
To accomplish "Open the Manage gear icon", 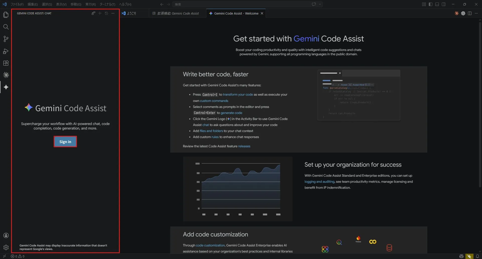I will 6,247.
